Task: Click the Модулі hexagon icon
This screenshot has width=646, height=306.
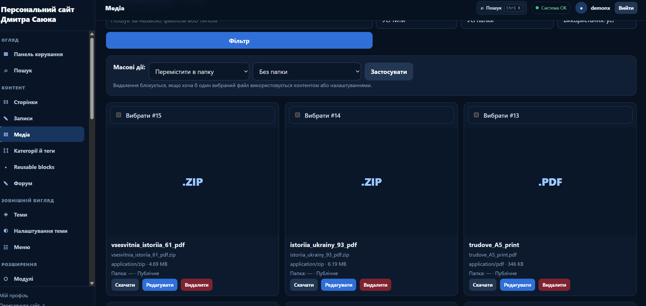Action: (6, 279)
